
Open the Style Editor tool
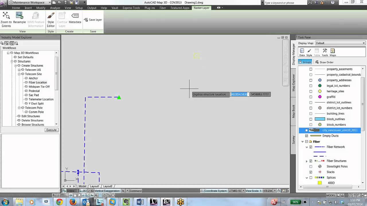(51, 16)
